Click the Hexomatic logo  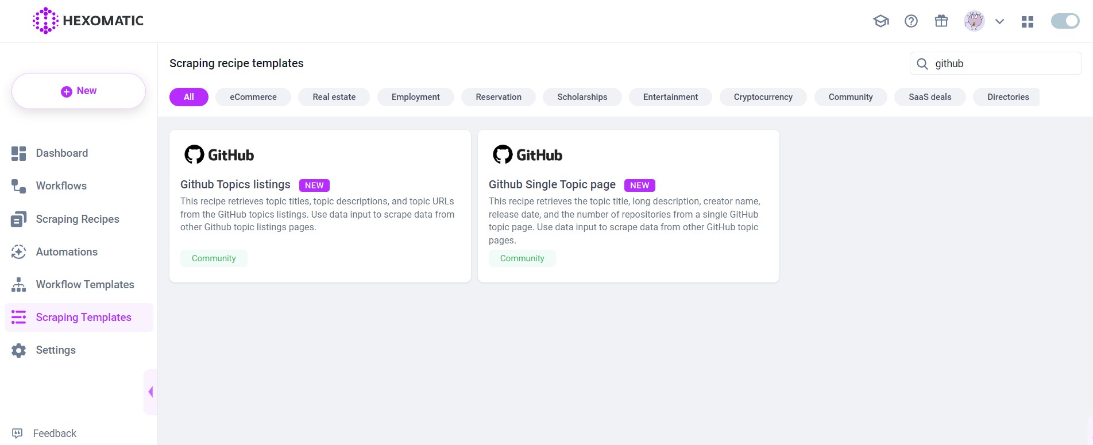[x=88, y=21]
